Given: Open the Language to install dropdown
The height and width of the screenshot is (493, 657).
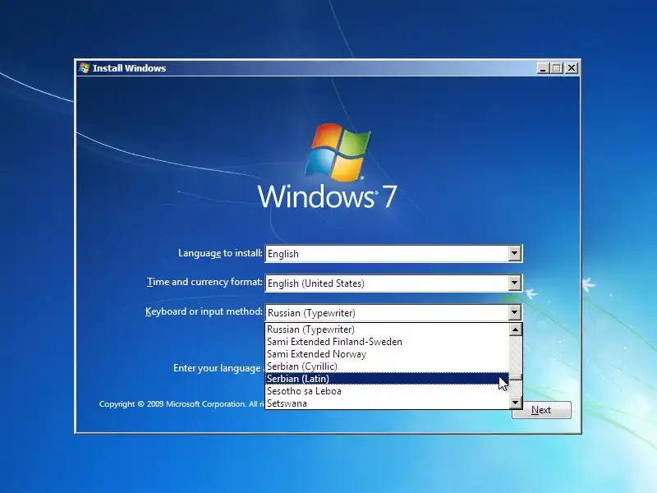Looking at the screenshot, I should coord(515,254).
